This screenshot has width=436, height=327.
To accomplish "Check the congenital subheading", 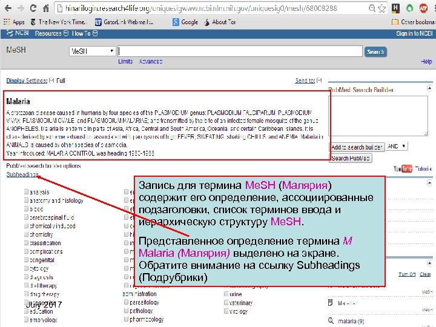I will pyautogui.click(x=26, y=260).
